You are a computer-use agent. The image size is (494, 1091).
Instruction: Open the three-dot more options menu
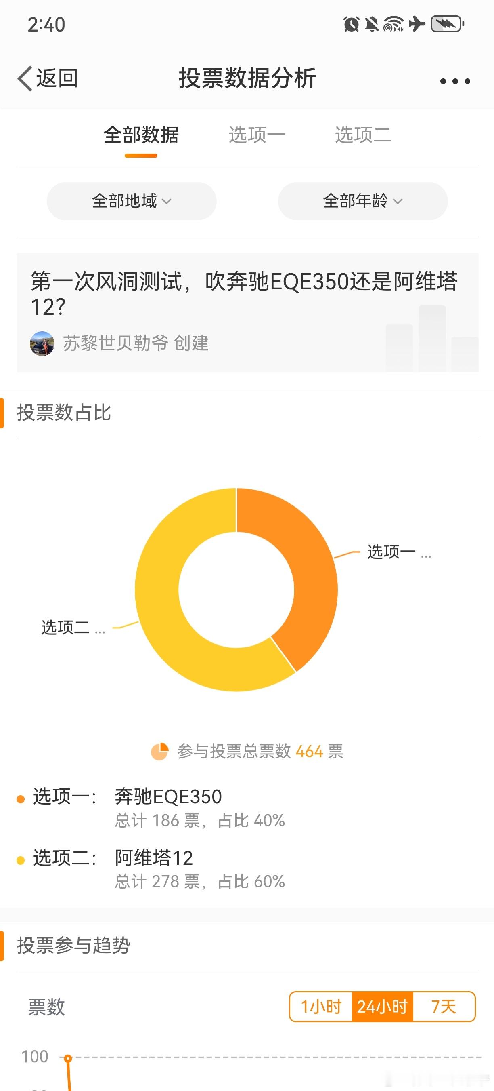[455, 81]
